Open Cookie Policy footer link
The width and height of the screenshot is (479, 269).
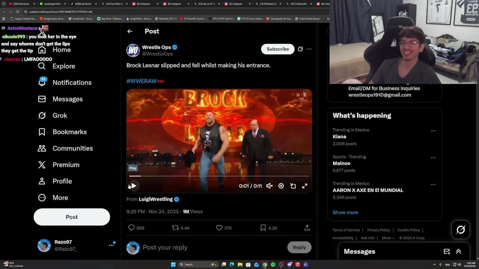tap(409, 230)
